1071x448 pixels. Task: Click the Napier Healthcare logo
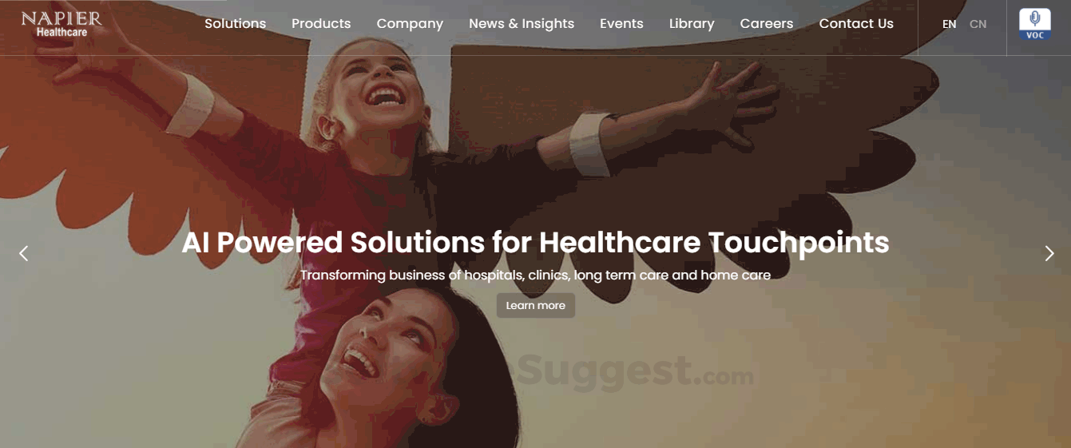click(x=61, y=24)
